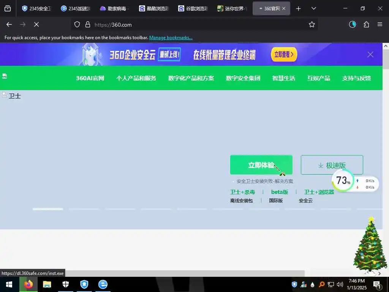Close the 360企业安全云 banner ad
This screenshot has height=292, width=389.
(370, 54)
